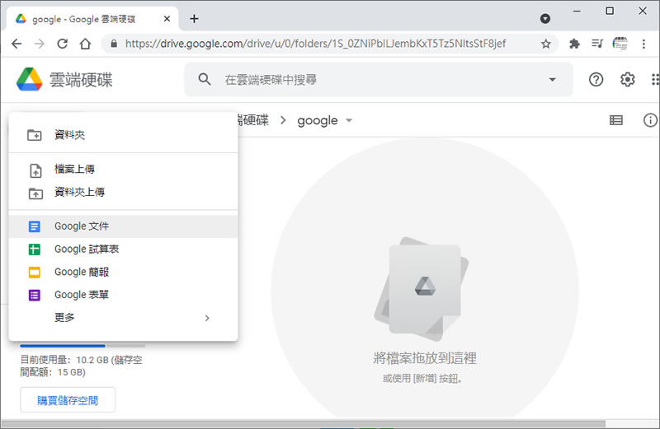660x429 pixels.
Task: Open the tab search dropdown circle
Action: pos(545,18)
